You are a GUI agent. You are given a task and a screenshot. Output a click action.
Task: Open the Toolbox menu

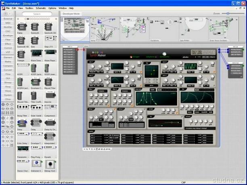pos(29,8)
